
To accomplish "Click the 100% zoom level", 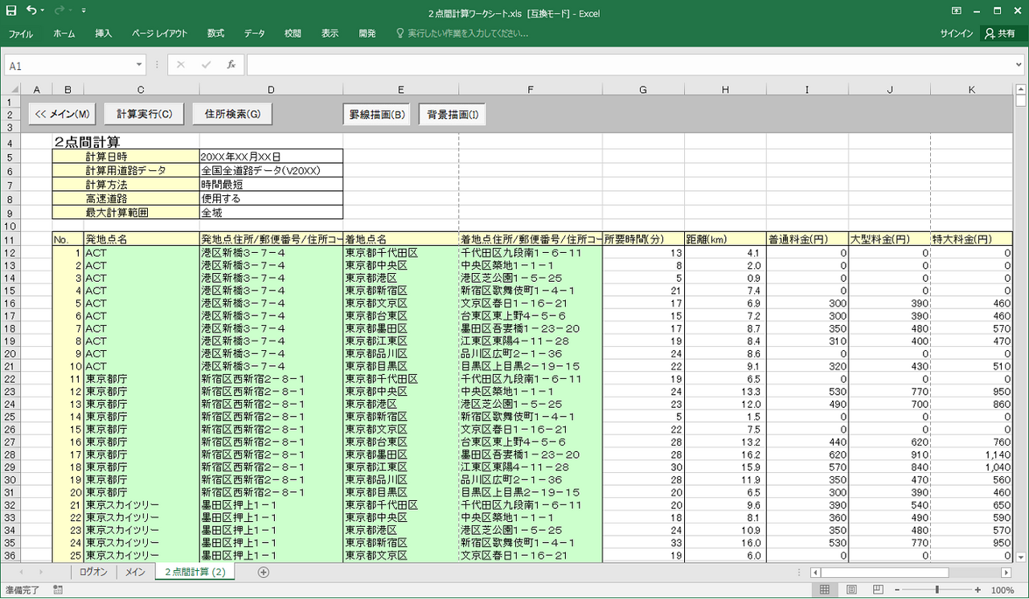I will pyautogui.click(x=1002, y=590).
